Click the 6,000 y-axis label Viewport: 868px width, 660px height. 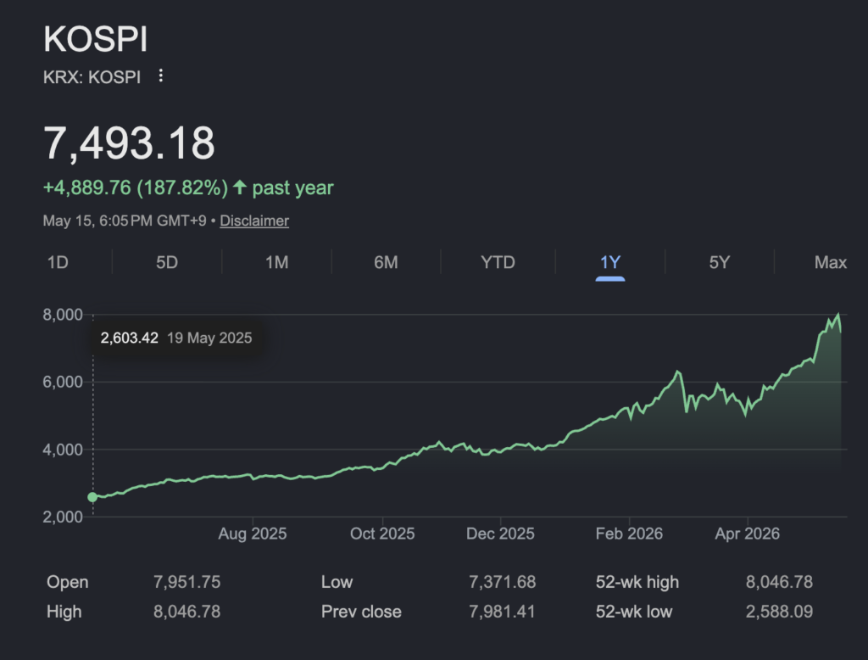point(63,382)
